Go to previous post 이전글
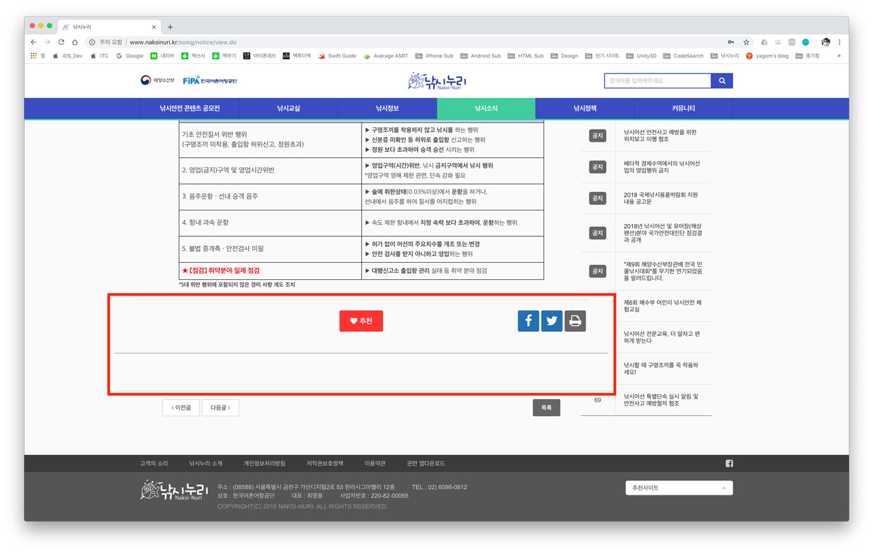The image size is (873, 553). tap(181, 407)
